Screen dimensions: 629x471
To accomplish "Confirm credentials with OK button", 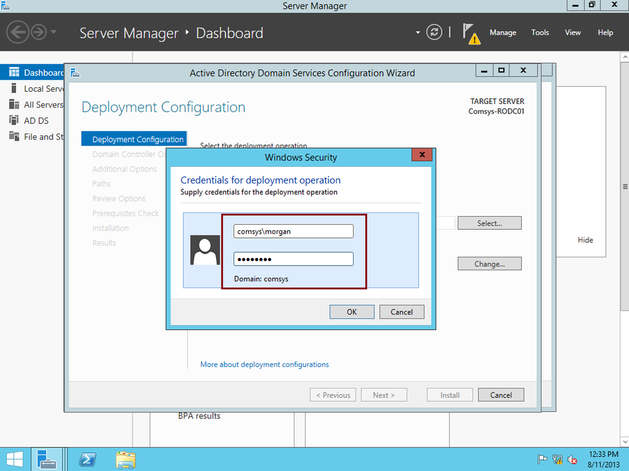I will [352, 312].
